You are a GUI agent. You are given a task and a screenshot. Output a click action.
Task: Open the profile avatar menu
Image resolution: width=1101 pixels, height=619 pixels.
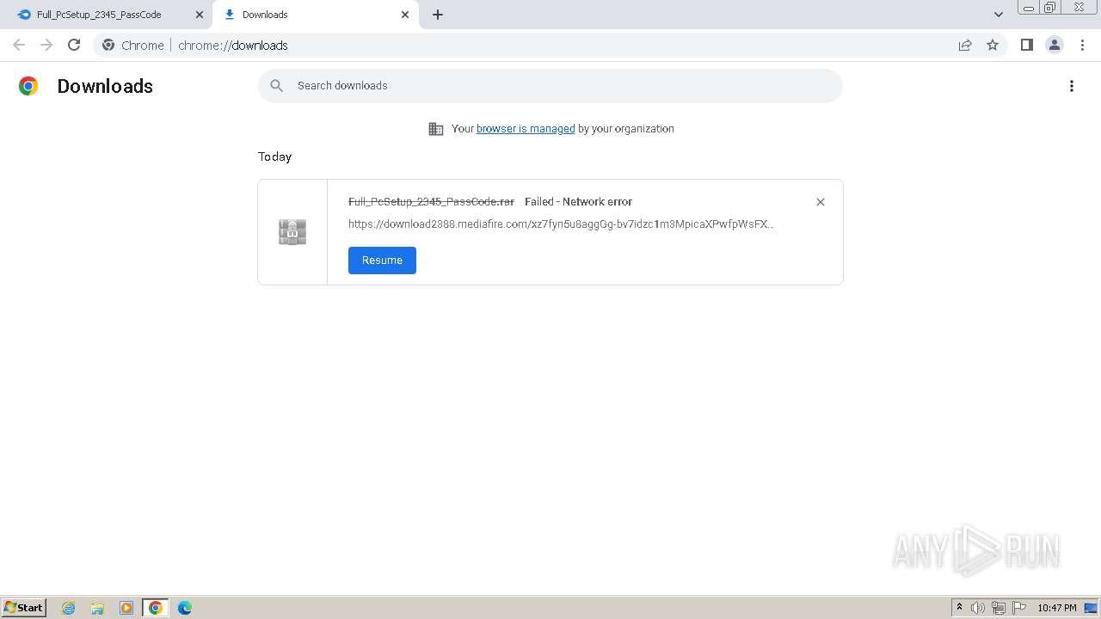(x=1055, y=45)
